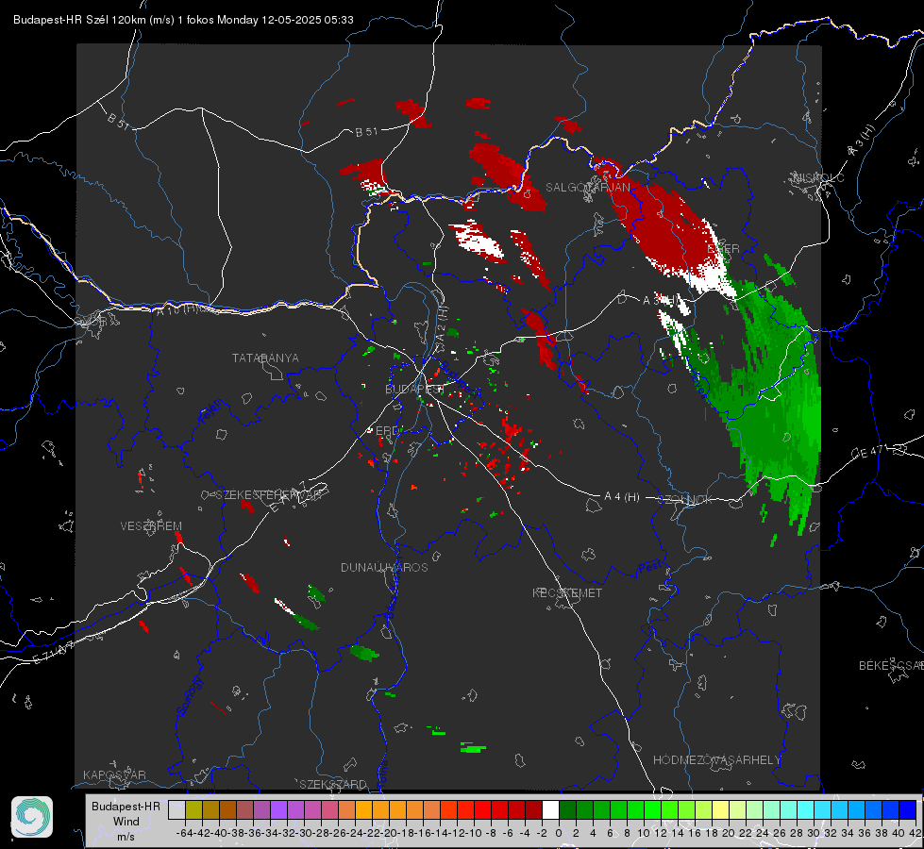Select the olive swatch left of the -64 label
Viewport: 924px width, 849px height.
[x=193, y=809]
